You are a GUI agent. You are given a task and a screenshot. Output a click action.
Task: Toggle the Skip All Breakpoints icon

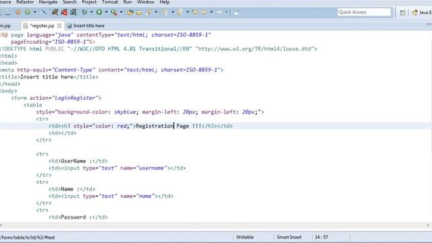[x=44, y=12]
